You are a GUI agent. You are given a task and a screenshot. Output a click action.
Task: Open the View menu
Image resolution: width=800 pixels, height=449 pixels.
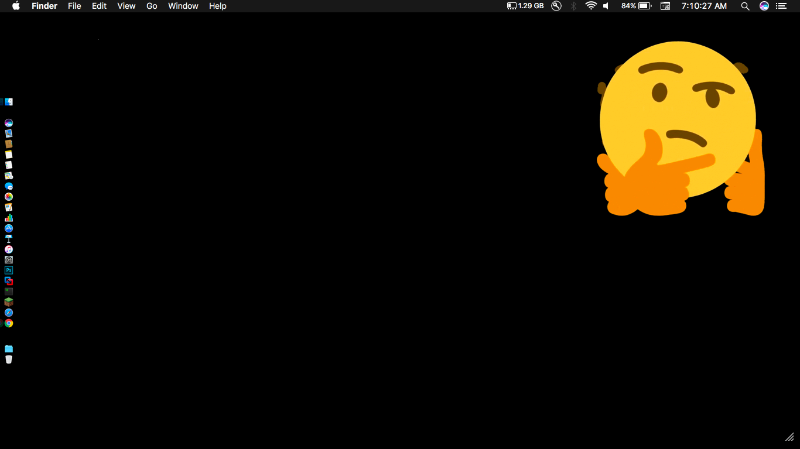click(127, 6)
